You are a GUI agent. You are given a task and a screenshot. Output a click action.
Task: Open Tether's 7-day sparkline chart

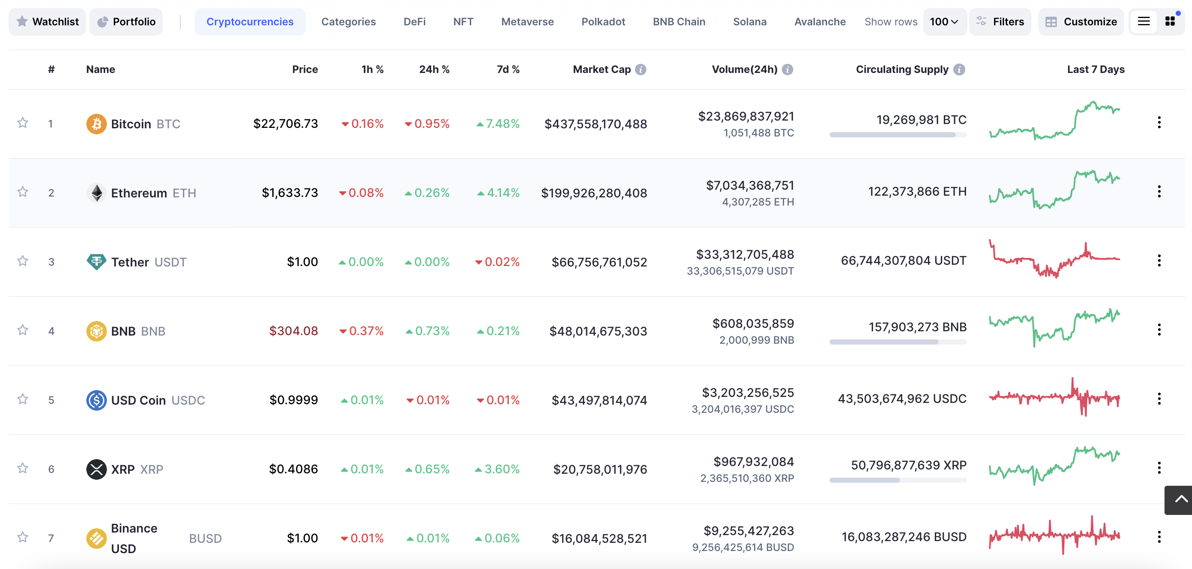click(1055, 259)
